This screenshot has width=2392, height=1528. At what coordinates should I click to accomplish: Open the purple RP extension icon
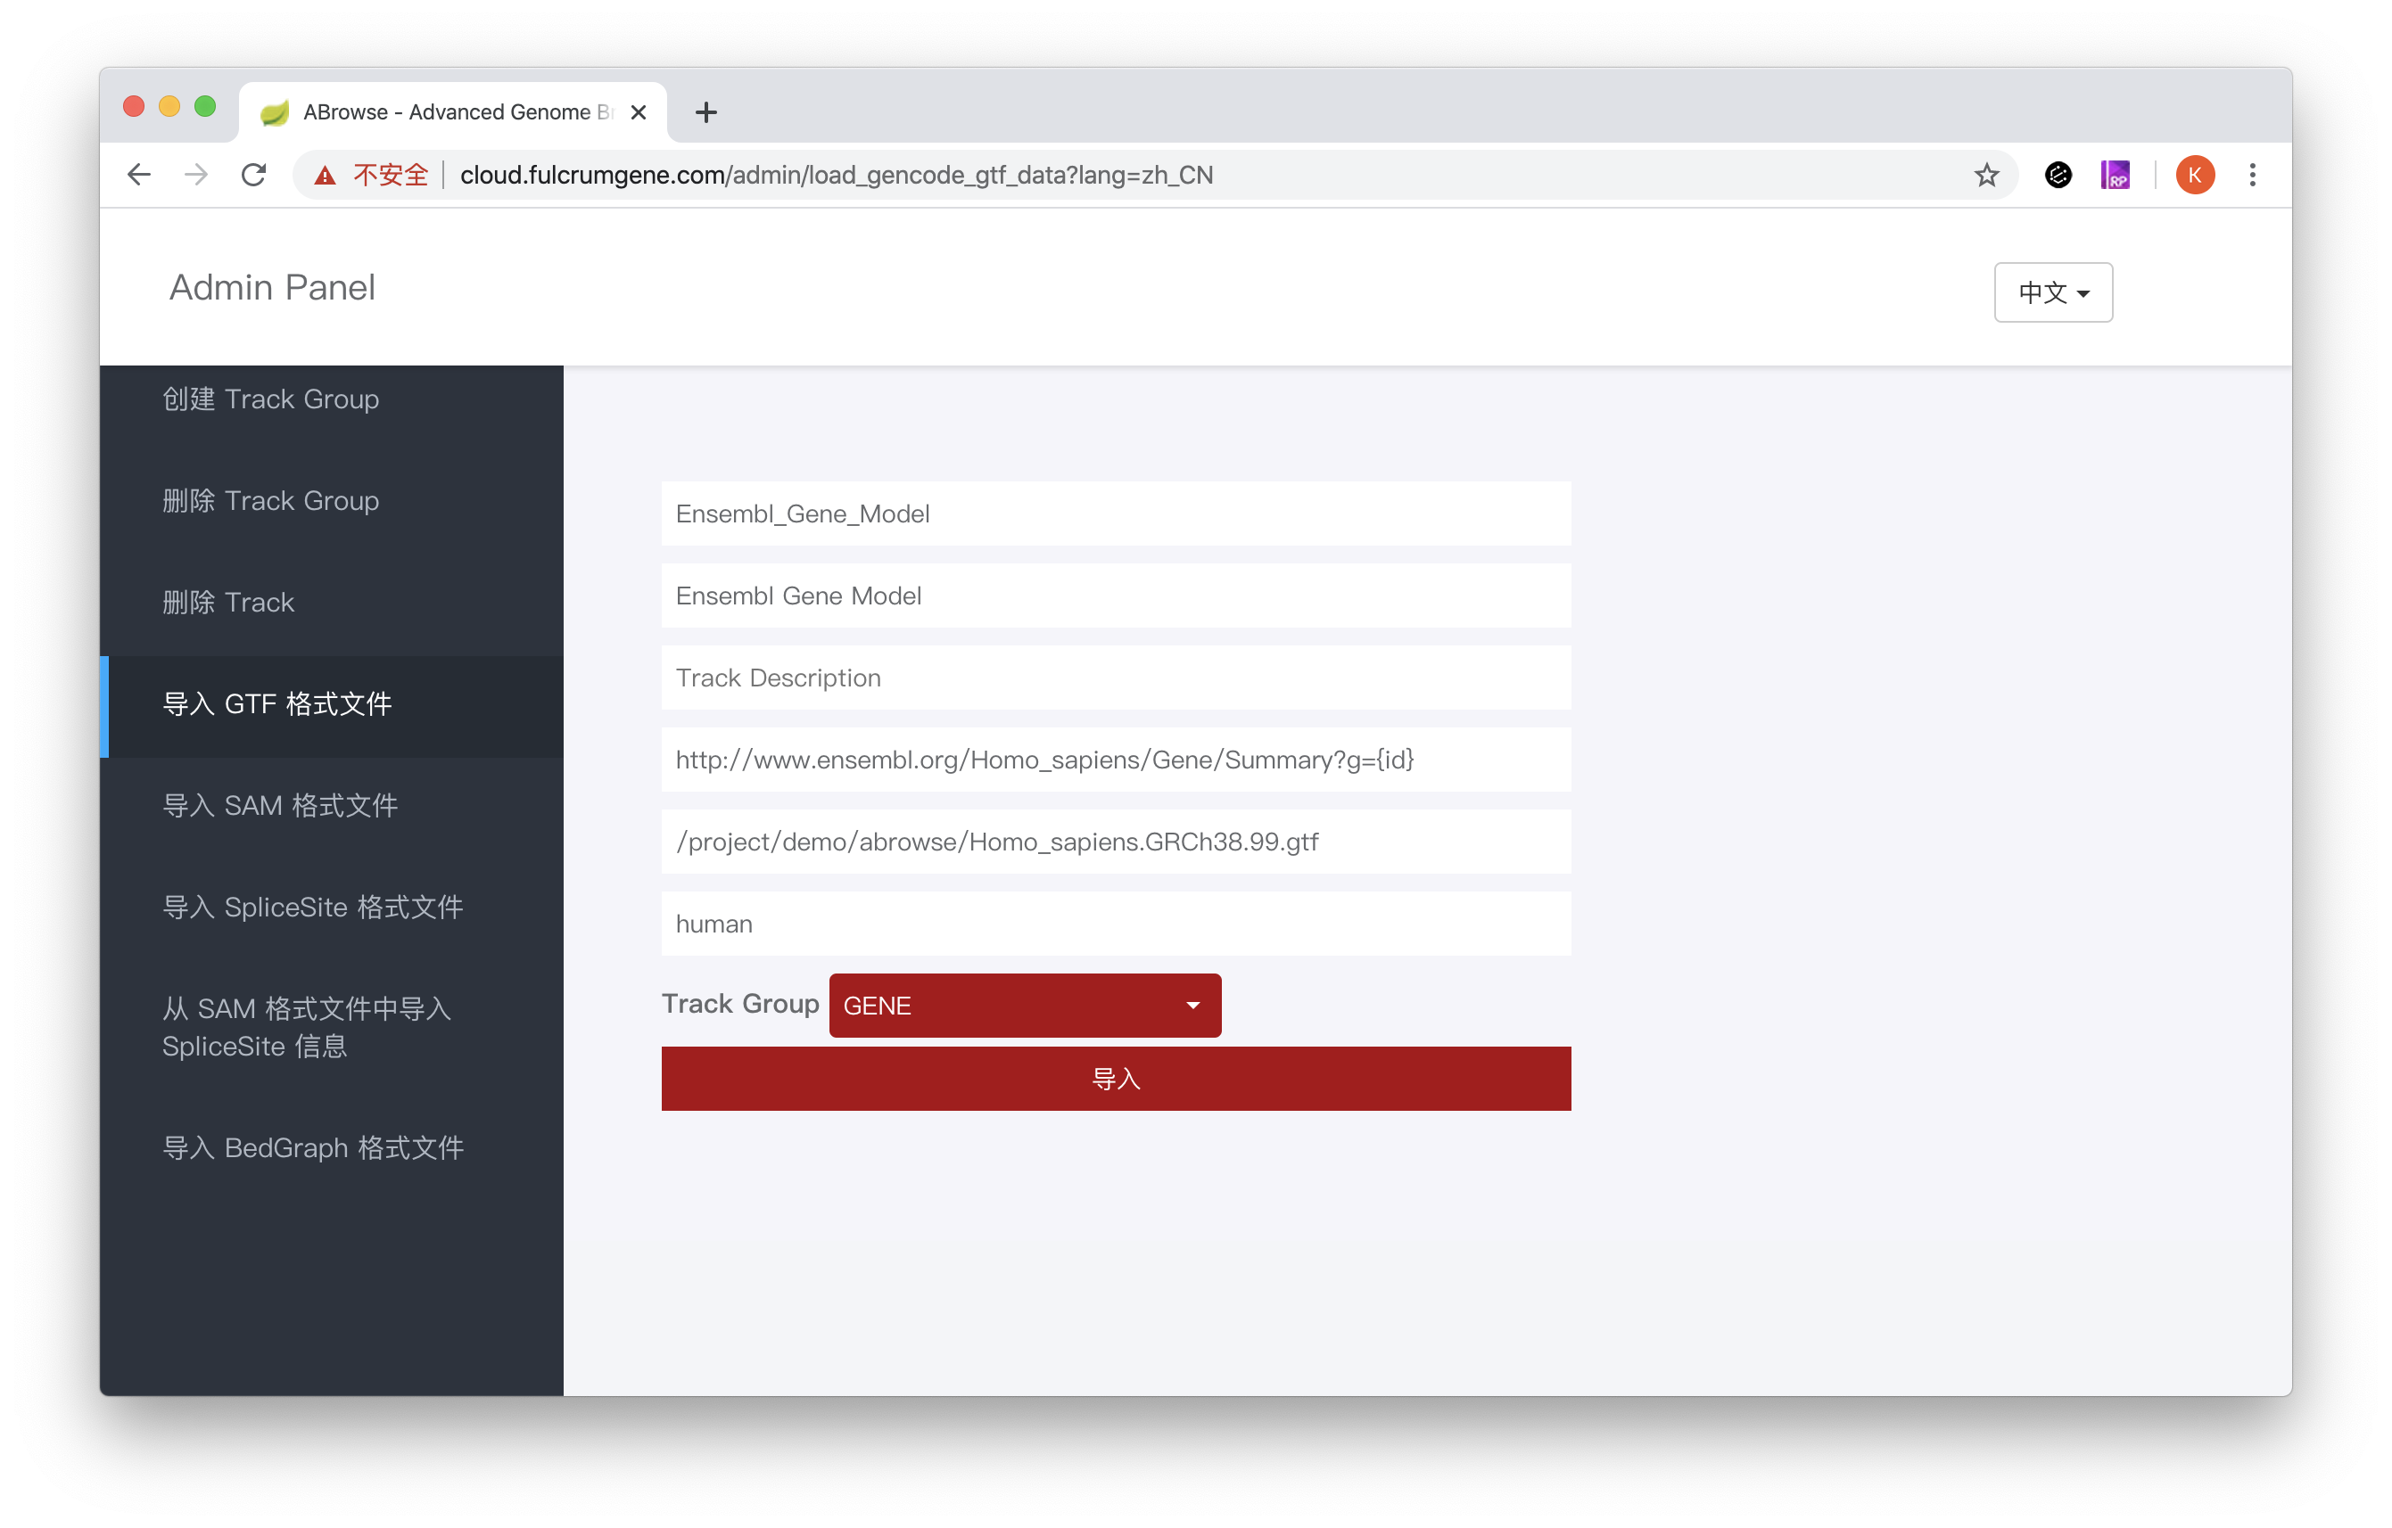point(2115,175)
